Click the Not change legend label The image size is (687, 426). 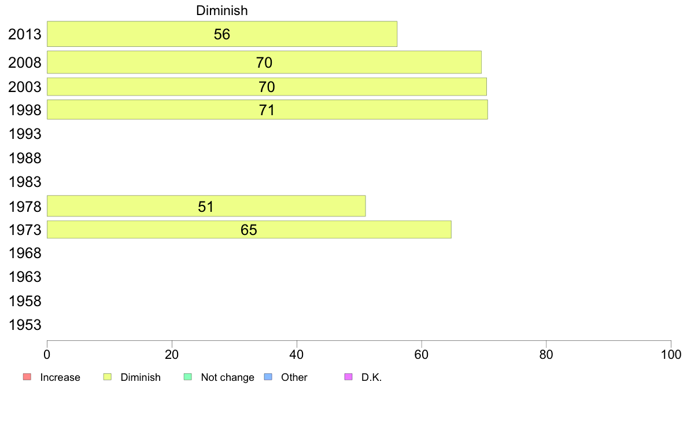(x=227, y=377)
